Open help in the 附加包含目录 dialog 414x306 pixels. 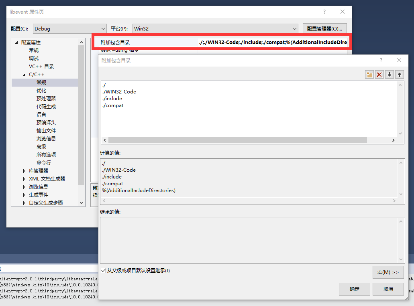[x=381, y=60]
